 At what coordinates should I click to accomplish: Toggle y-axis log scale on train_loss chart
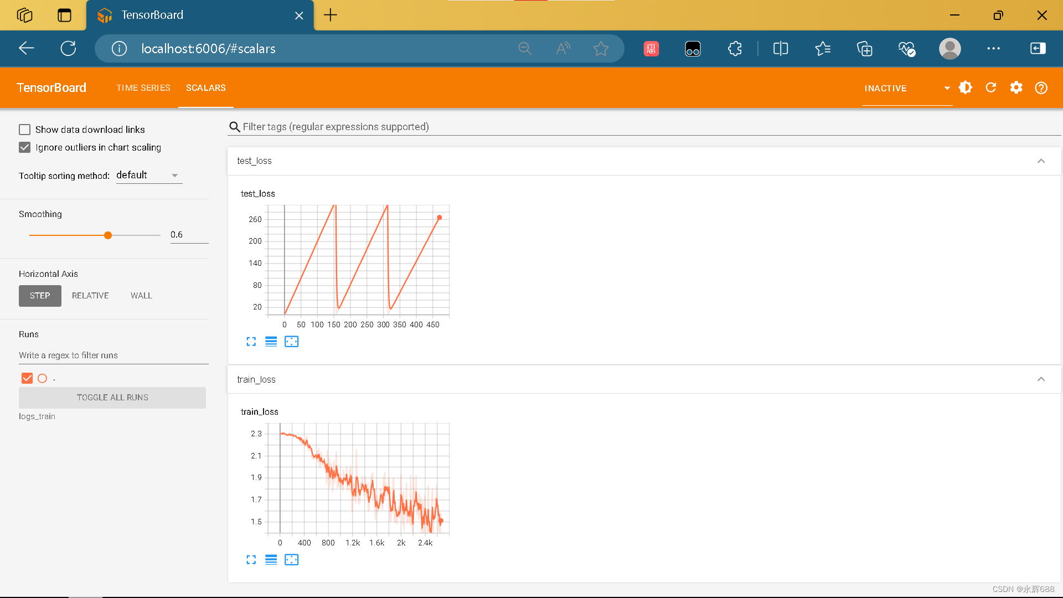click(x=271, y=560)
